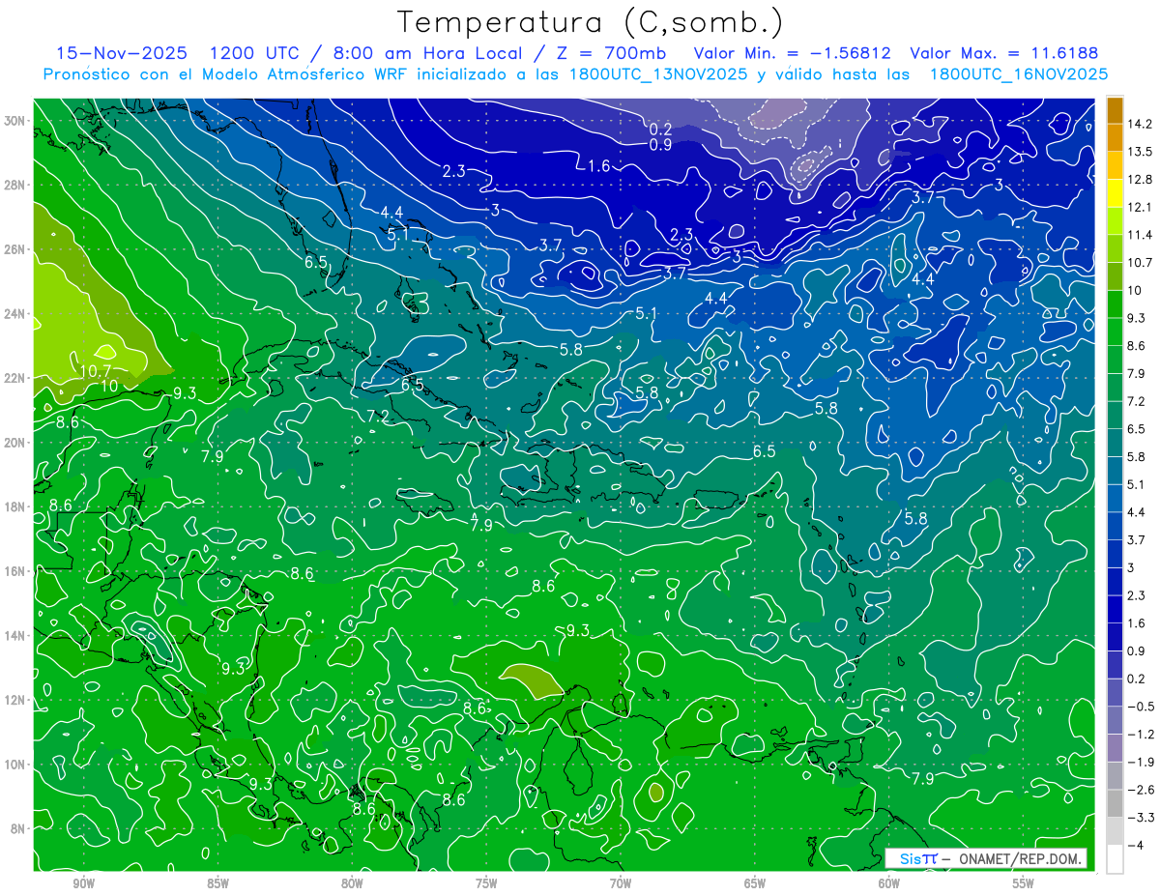1160x896 pixels.
Task: Click the purple legend swatch between -1.9 and -1.2
Action: [1115, 748]
